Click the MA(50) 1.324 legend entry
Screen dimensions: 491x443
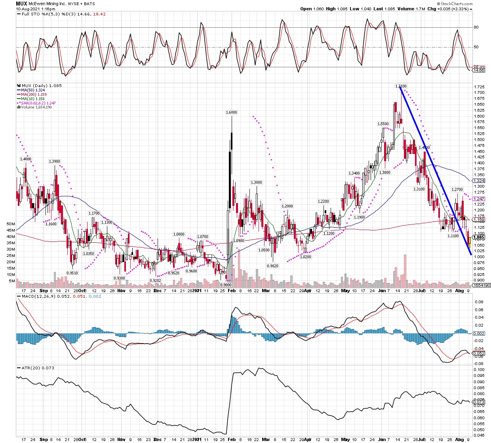33,90
